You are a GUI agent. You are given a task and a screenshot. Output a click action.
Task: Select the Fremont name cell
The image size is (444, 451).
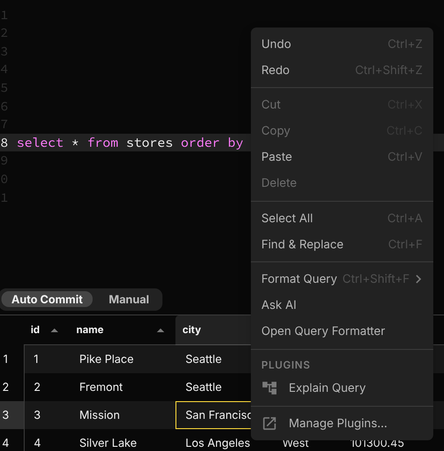123,387
